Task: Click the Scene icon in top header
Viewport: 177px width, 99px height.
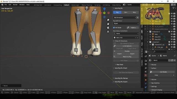Action: click(x=124, y=5)
